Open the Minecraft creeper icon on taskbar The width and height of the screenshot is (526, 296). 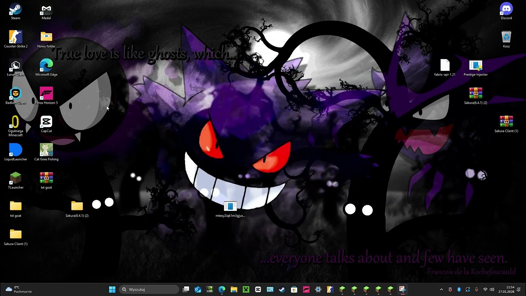246,289
